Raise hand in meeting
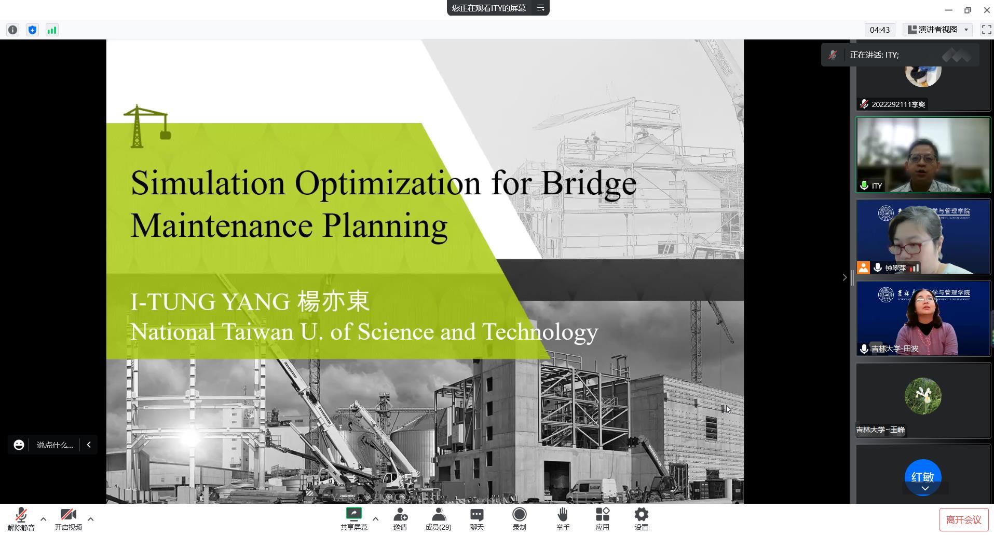The image size is (994, 535). [563, 519]
